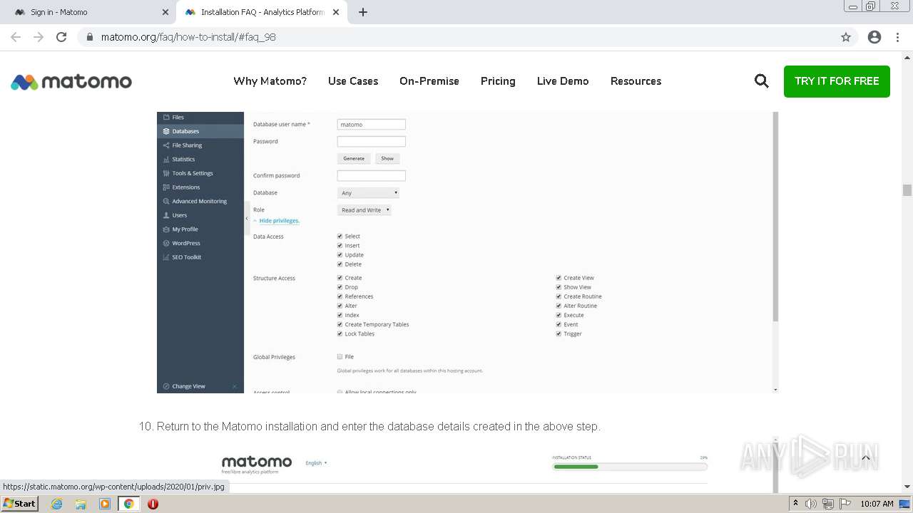
Task: Go forward in browser history
Action: tap(39, 37)
